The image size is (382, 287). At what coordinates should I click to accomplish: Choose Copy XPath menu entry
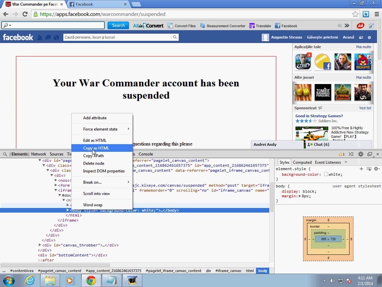click(x=102, y=155)
